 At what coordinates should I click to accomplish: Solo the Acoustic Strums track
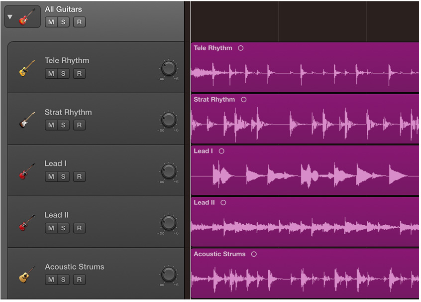[x=63, y=280]
